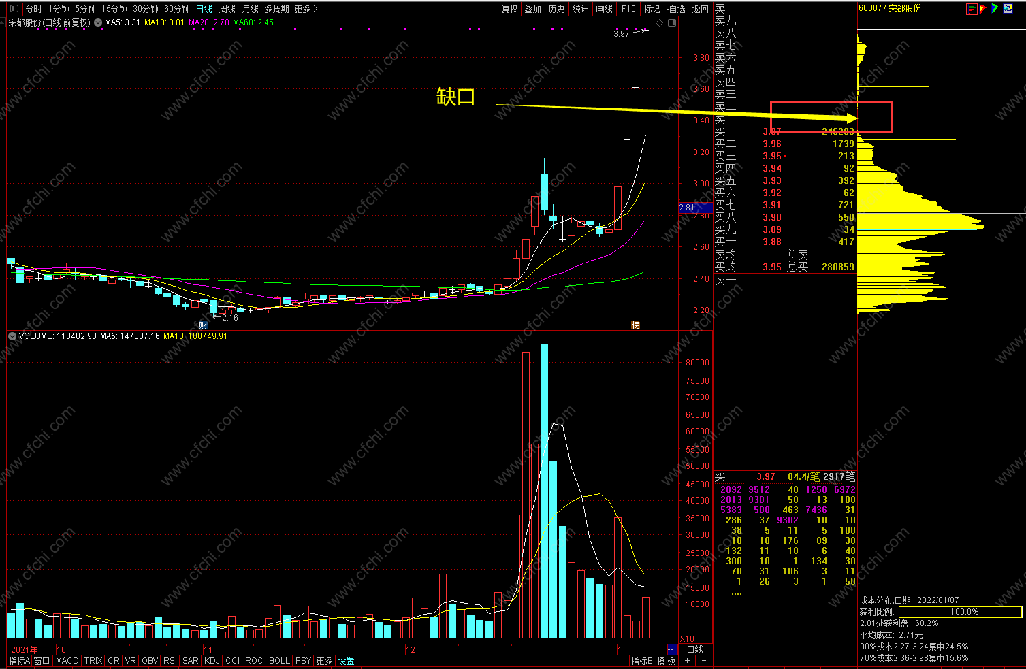Click the 标记 mark button
Image resolution: width=1026 pixels, height=669 pixels.
(652, 9)
